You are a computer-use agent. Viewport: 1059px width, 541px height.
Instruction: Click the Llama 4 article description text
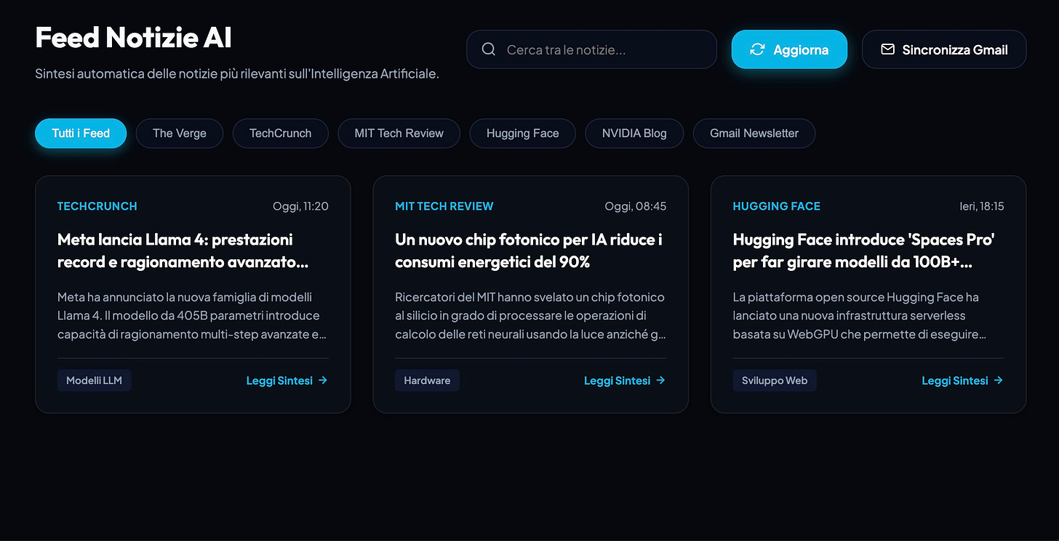click(193, 316)
